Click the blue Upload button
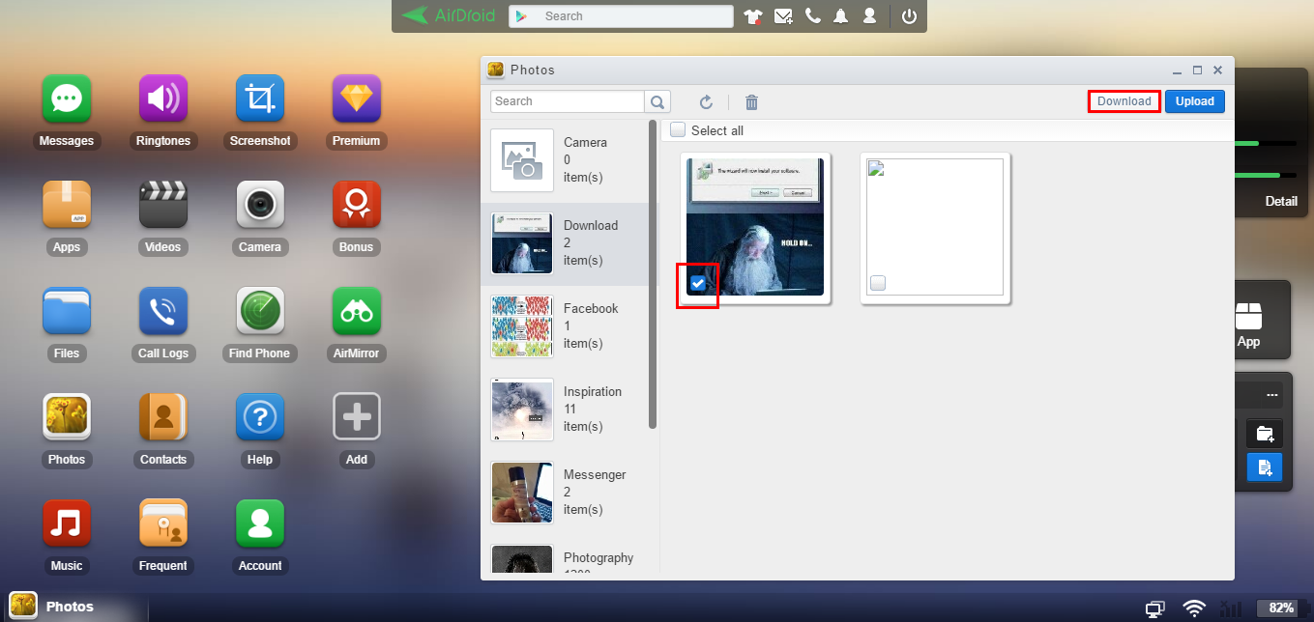1314x622 pixels. pos(1195,101)
